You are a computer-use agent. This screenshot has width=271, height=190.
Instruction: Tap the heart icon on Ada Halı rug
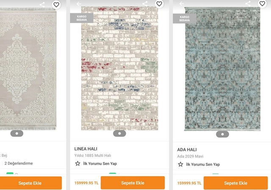click(262, 4)
